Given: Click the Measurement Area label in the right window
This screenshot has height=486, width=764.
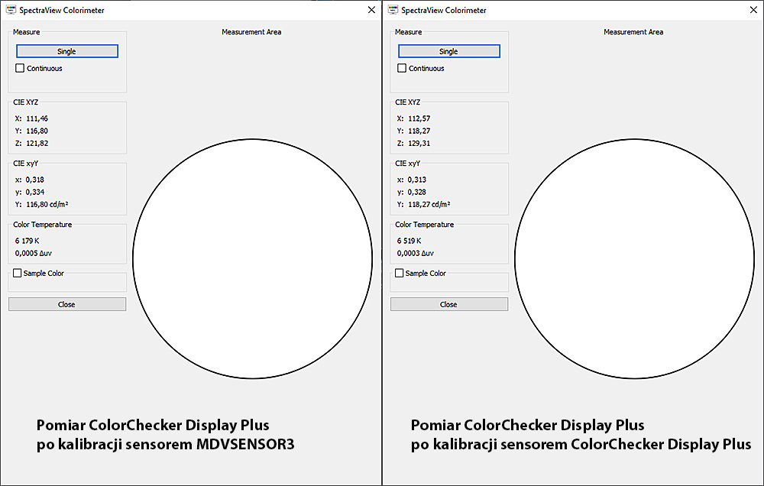Looking at the screenshot, I should [x=633, y=32].
